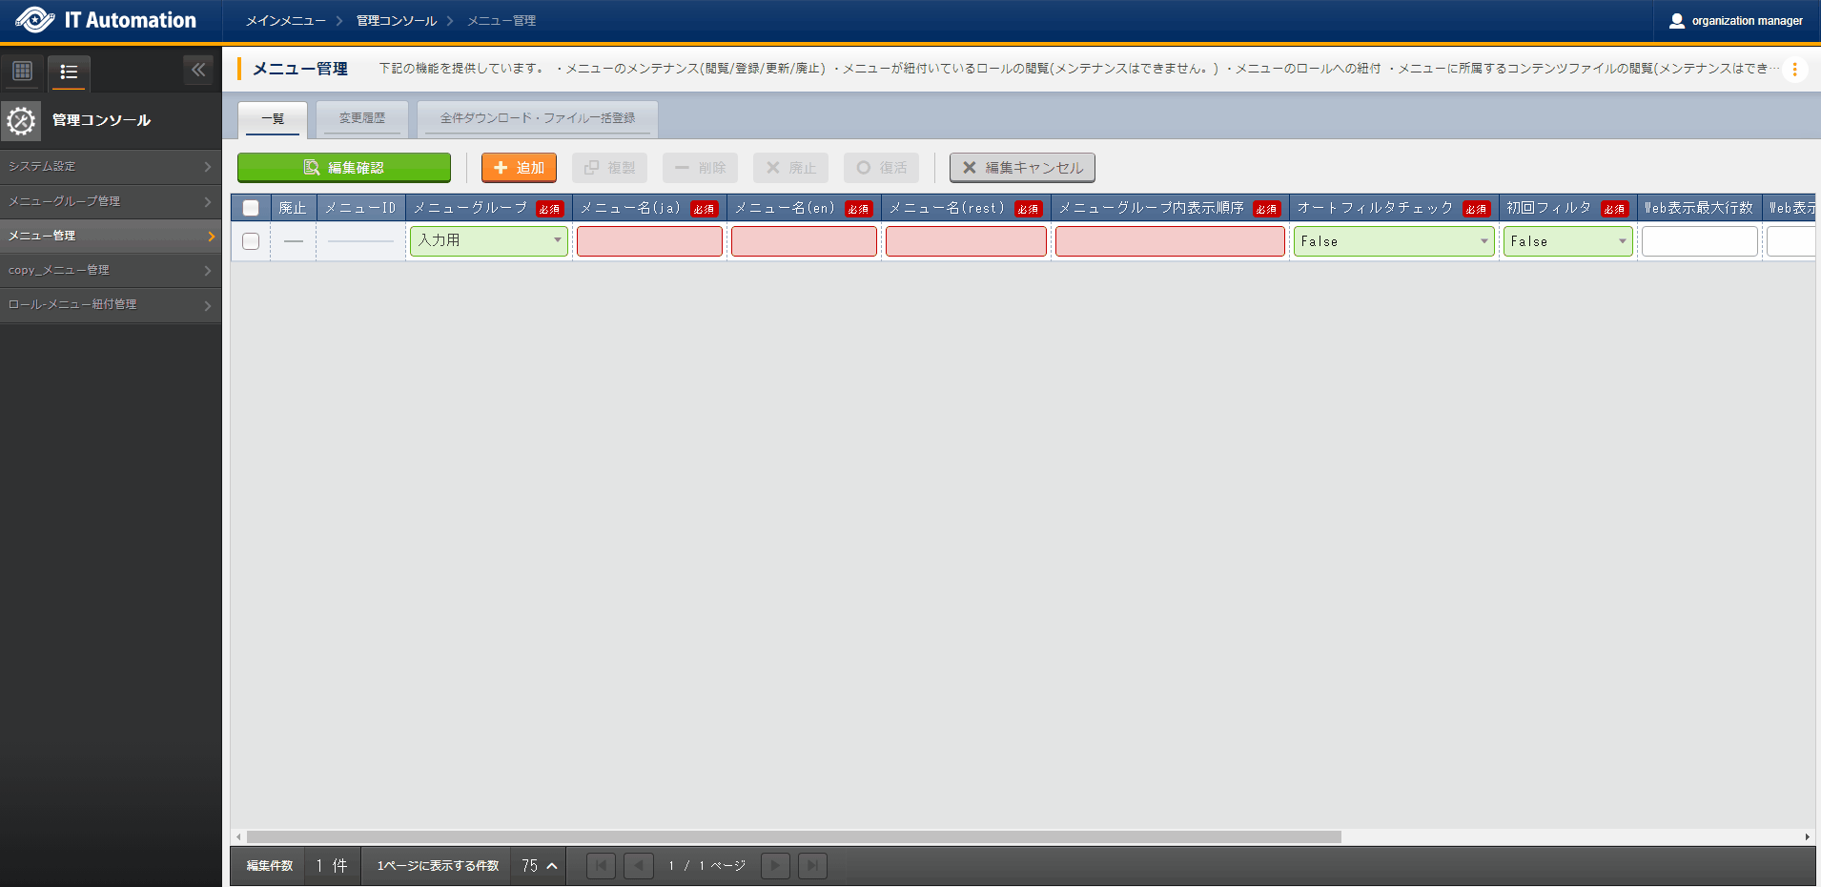
Task: Click the 復活 button
Action: [881, 168]
